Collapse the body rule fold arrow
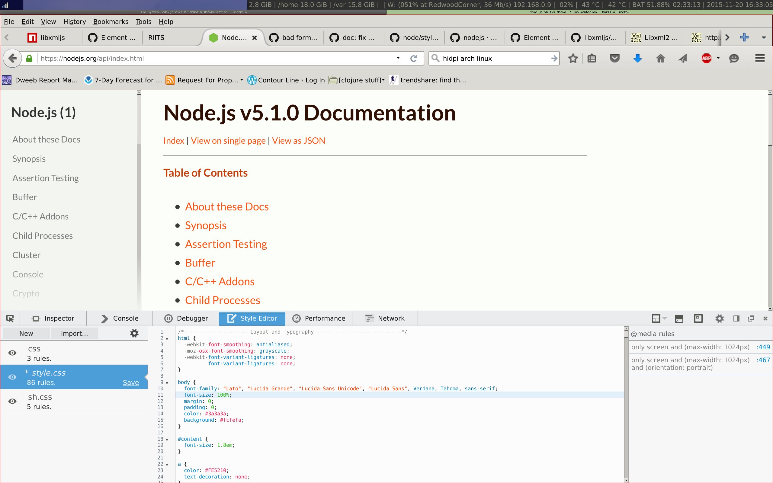This screenshot has width=773, height=483. (167, 383)
